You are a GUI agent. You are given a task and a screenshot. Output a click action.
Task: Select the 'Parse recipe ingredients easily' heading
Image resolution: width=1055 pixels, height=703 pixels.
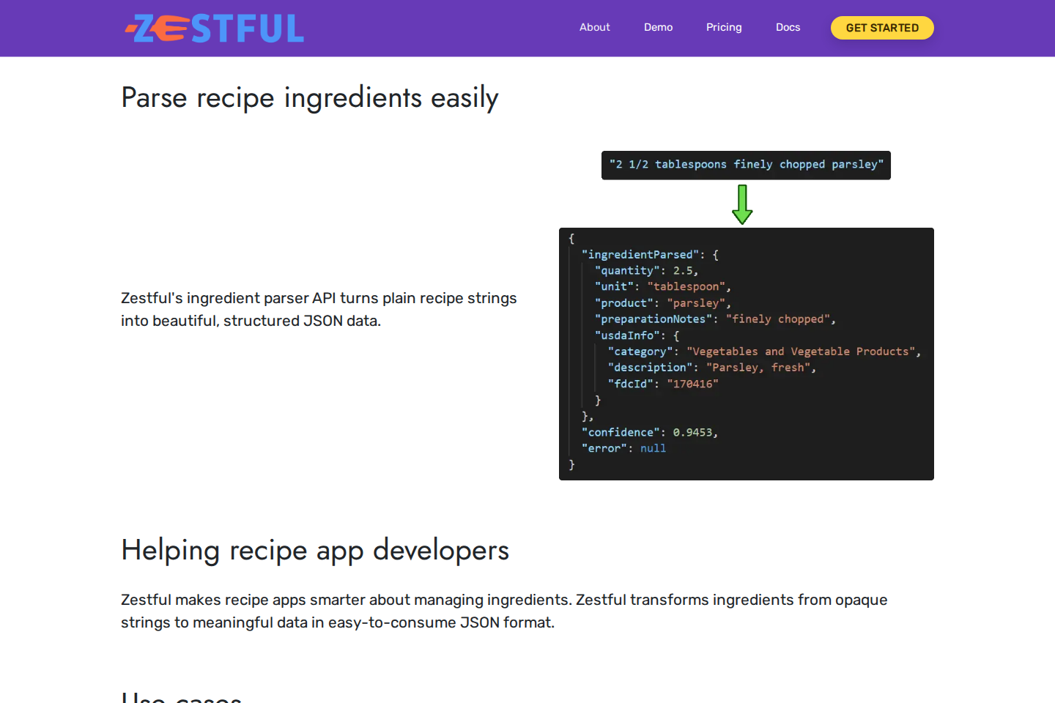tap(310, 97)
